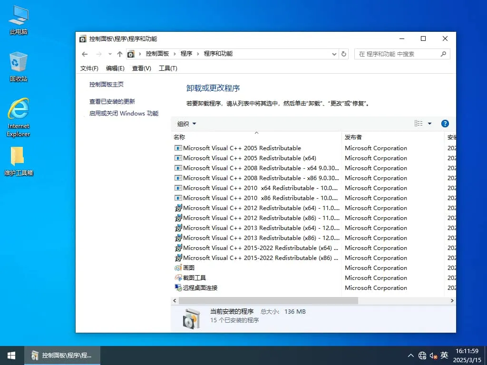Navigate up using the up-arrow icon
This screenshot has height=365, width=487.
119,54
